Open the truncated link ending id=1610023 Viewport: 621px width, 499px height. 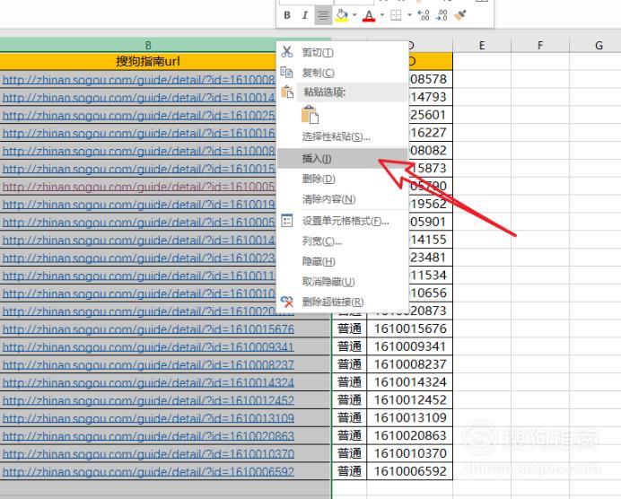click(x=138, y=258)
